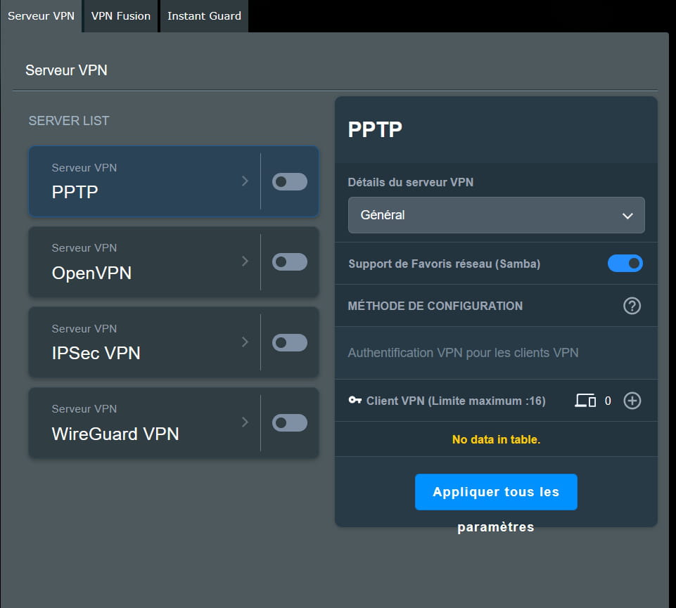Select the Serveur VPN tab
Image resolution: width=676 pixels, height=608 pixels.
point(41,15)
